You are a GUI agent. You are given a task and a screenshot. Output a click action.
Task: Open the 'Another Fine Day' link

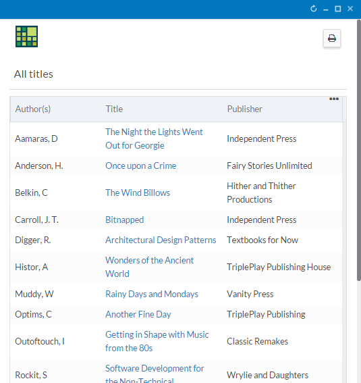pos(138,314)
